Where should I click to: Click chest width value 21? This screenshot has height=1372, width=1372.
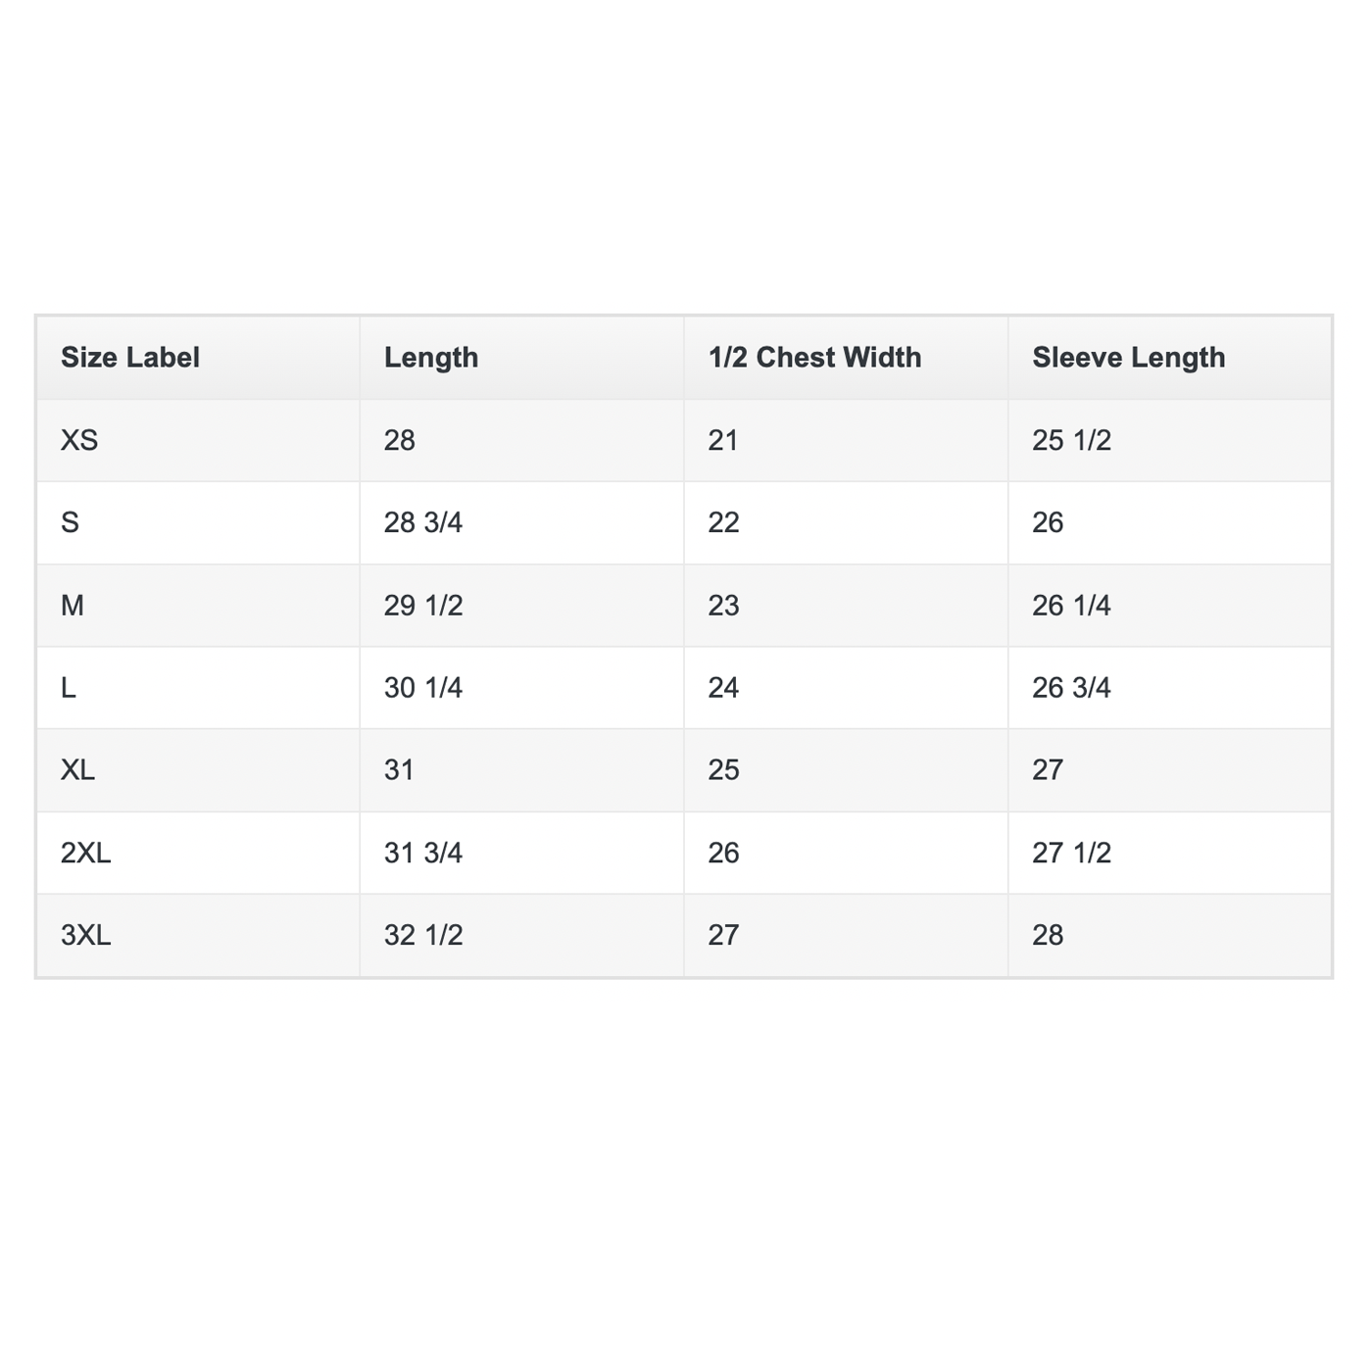tap(723, 440)
